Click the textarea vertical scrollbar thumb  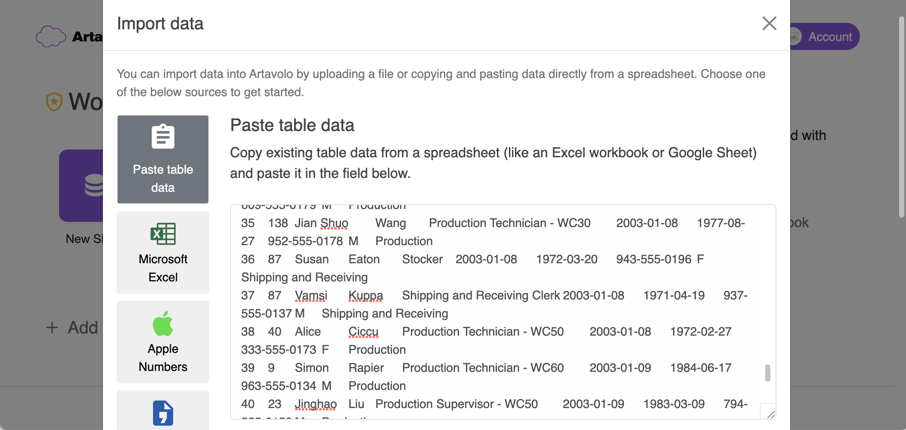(767, 373)
